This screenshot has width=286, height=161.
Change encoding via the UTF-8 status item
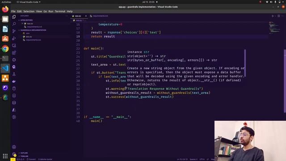[x=202, y=159]
